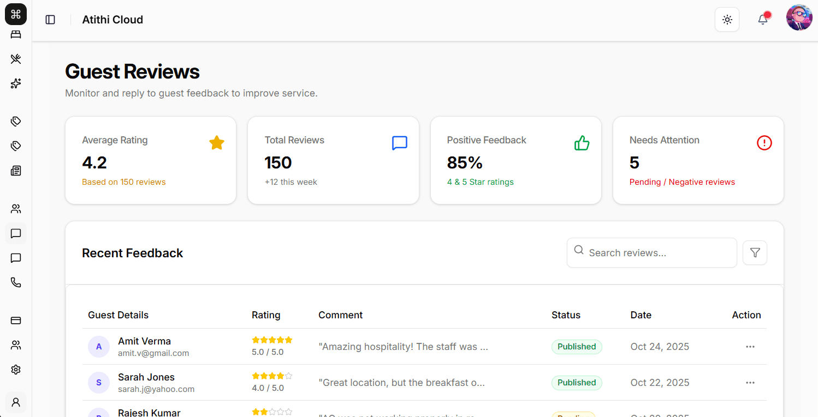Open the bed rooms icon in sidebar

pyautogui.click(x=16, y=35)
